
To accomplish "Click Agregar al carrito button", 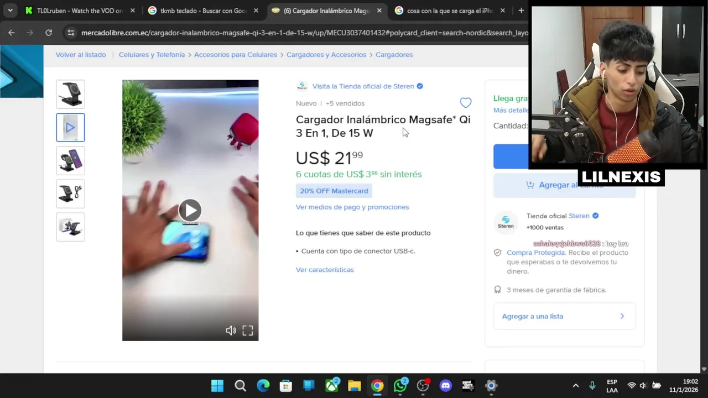I will pos(564,185).
